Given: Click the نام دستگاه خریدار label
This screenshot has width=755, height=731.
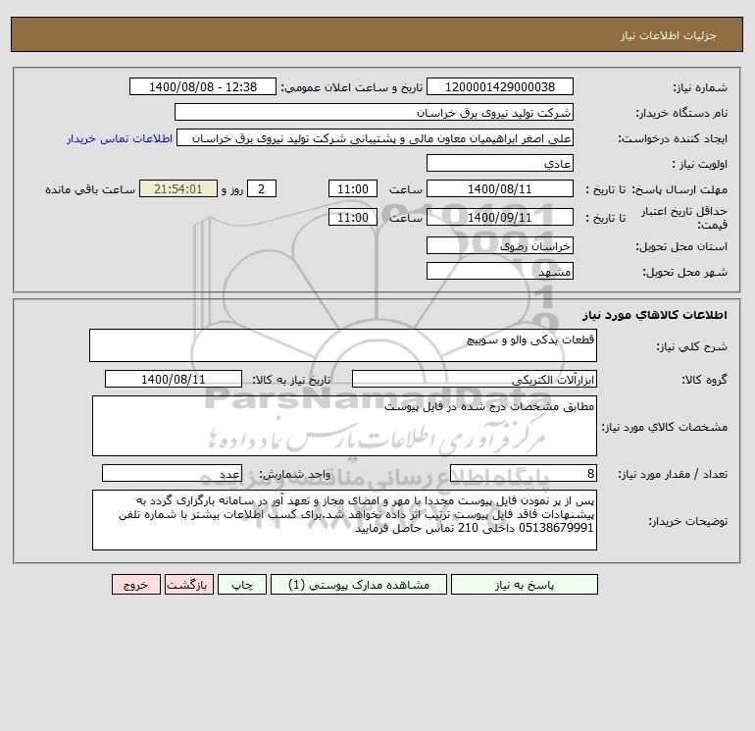Looking at the screenshot, I should 681,113.
